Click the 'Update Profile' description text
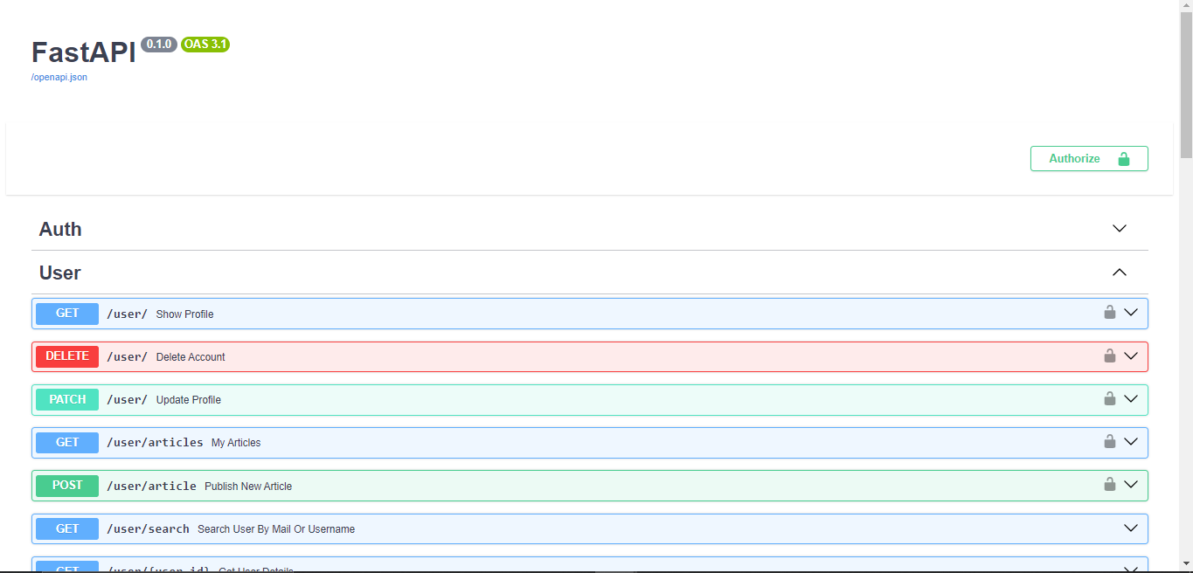1193x573 pixels. tap(189, 400)
